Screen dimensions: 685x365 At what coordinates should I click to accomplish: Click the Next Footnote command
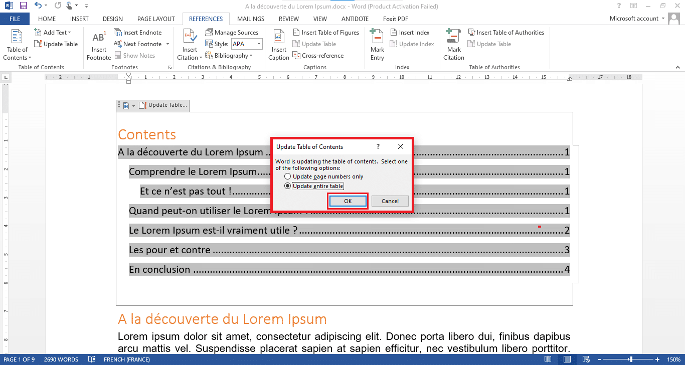click(x=138, y=44)
